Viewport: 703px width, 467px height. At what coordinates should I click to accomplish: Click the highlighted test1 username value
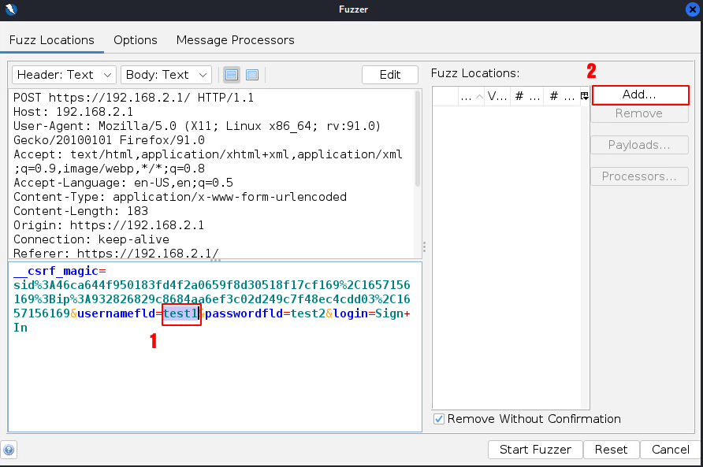pos(180,313)
